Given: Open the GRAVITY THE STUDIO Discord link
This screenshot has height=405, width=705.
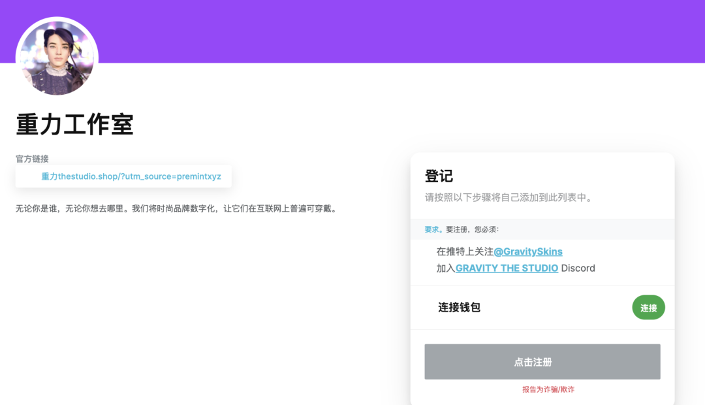Looking at the screenshot, I should tap(507, 268).
